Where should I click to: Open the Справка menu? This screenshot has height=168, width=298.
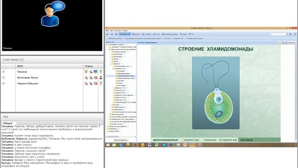[125, 31]
